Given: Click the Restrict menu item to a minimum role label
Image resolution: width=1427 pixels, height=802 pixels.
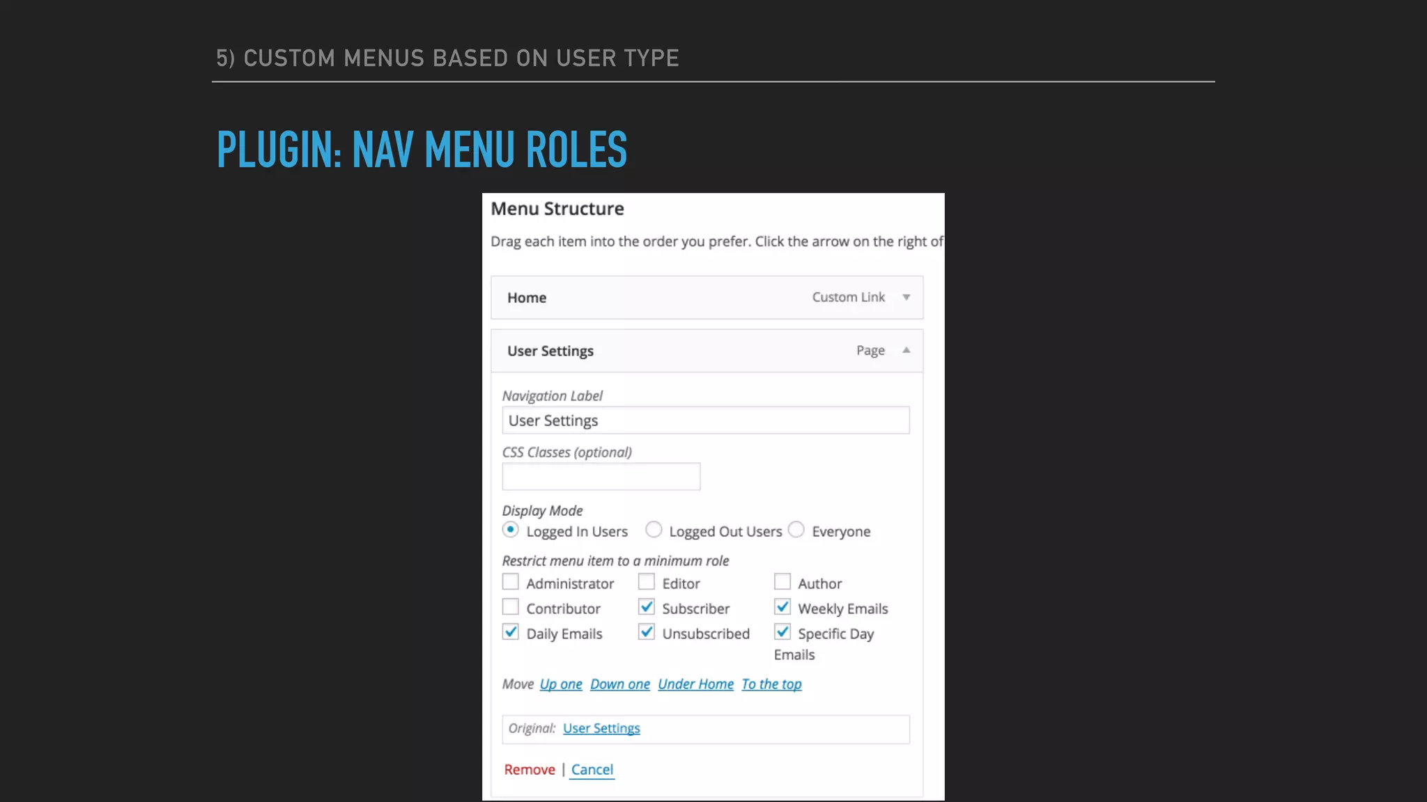Looking at the screenshot, I should tap(615, 561).
